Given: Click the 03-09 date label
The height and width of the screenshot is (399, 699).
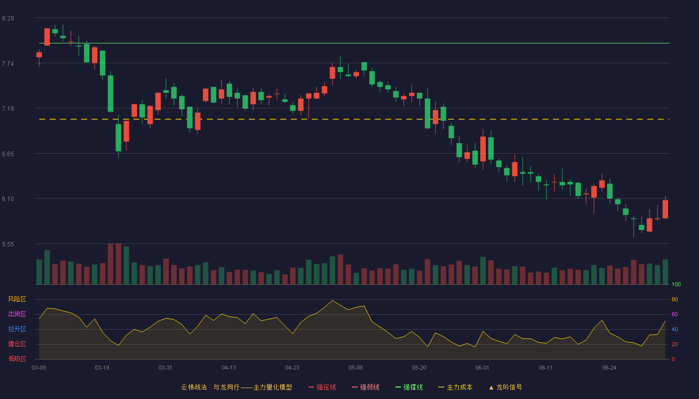Looking at the screenshot, I should coord(39,368).
